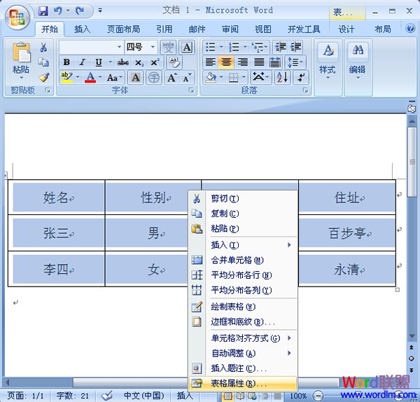Choose Borders and Shading (边框和底纹) menu item
Image resolution: width=420 pixels, height=402 pixels.
pos(243,321)
